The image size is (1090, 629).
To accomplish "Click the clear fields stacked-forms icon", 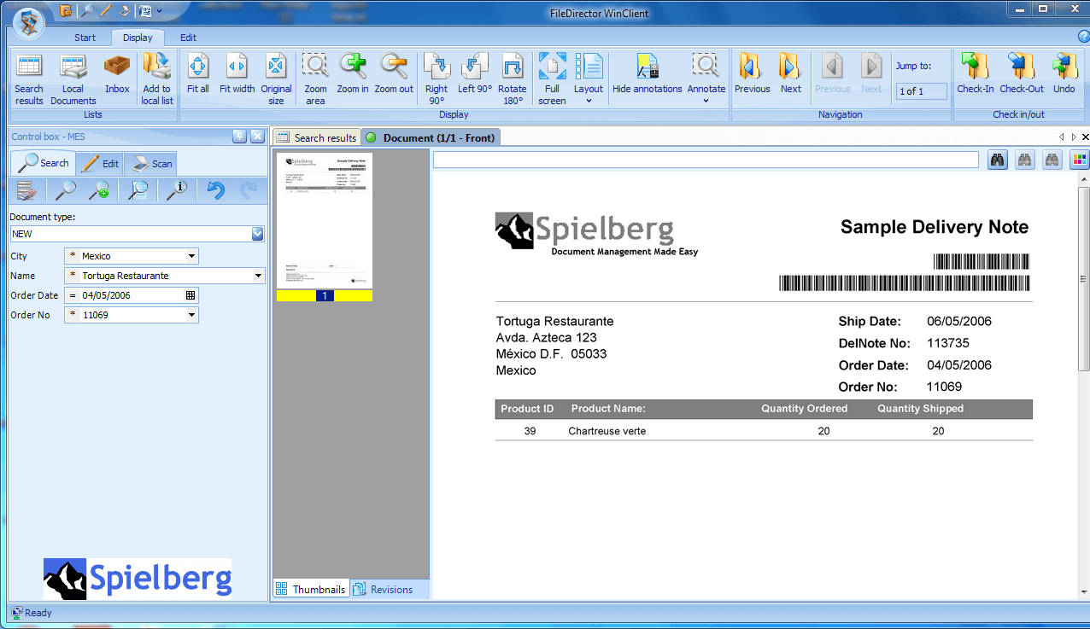I will pyautogui.click(x=26, y=190).
